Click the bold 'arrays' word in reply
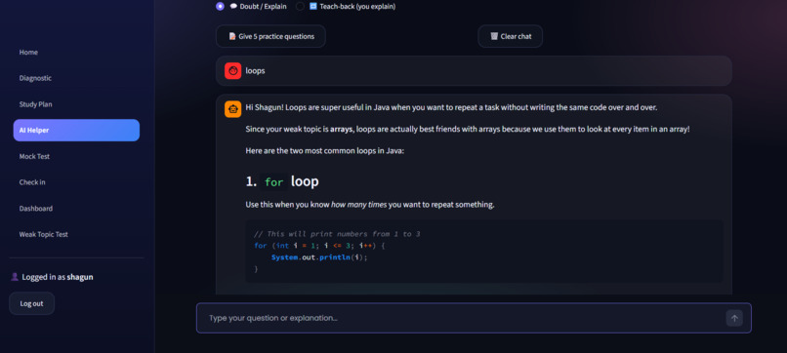787x353 pixels. tap(342, 129)
